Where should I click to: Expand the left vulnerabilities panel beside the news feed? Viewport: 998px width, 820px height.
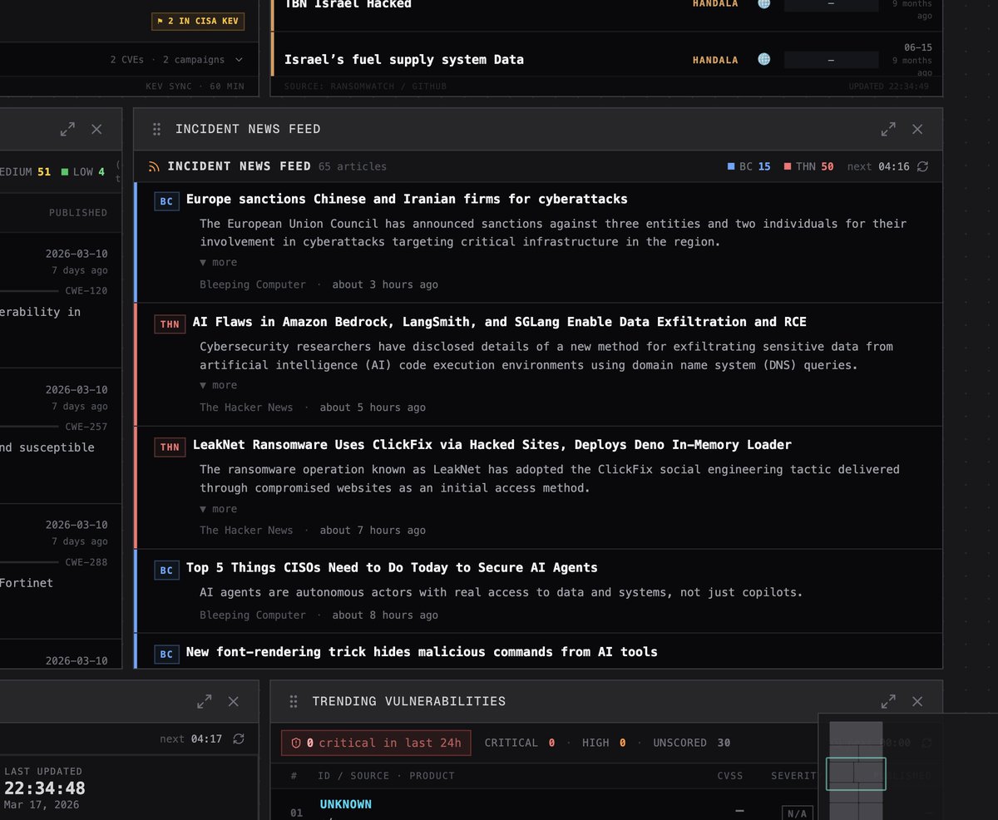(67, 129)
